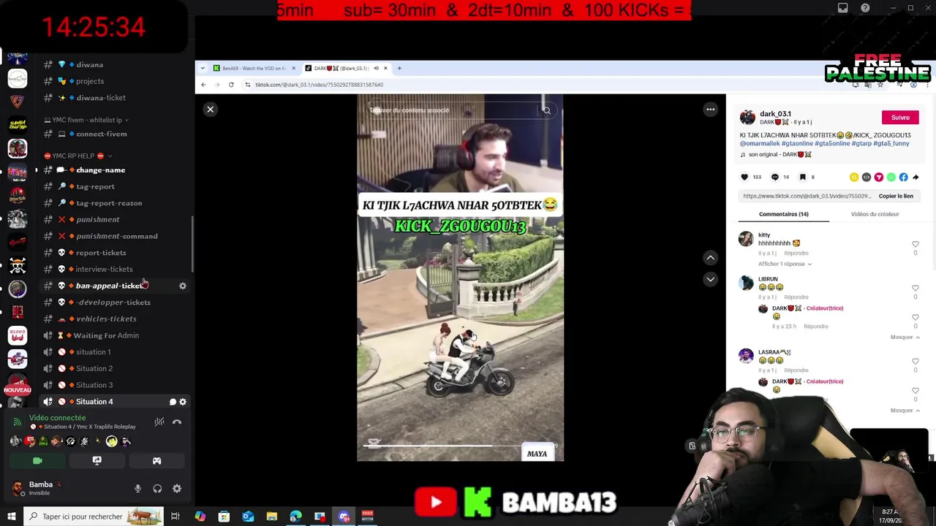Open Windows Start menu
This screenshot has width=936, height=526.
click(11, 517)
